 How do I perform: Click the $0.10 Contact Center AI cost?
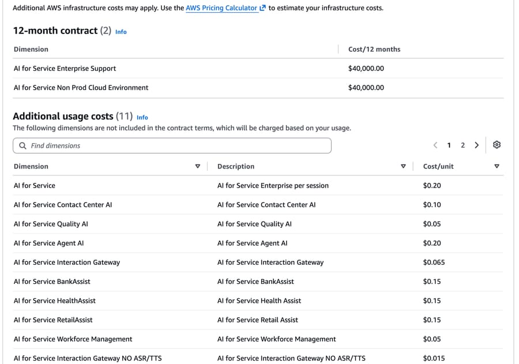432,205
